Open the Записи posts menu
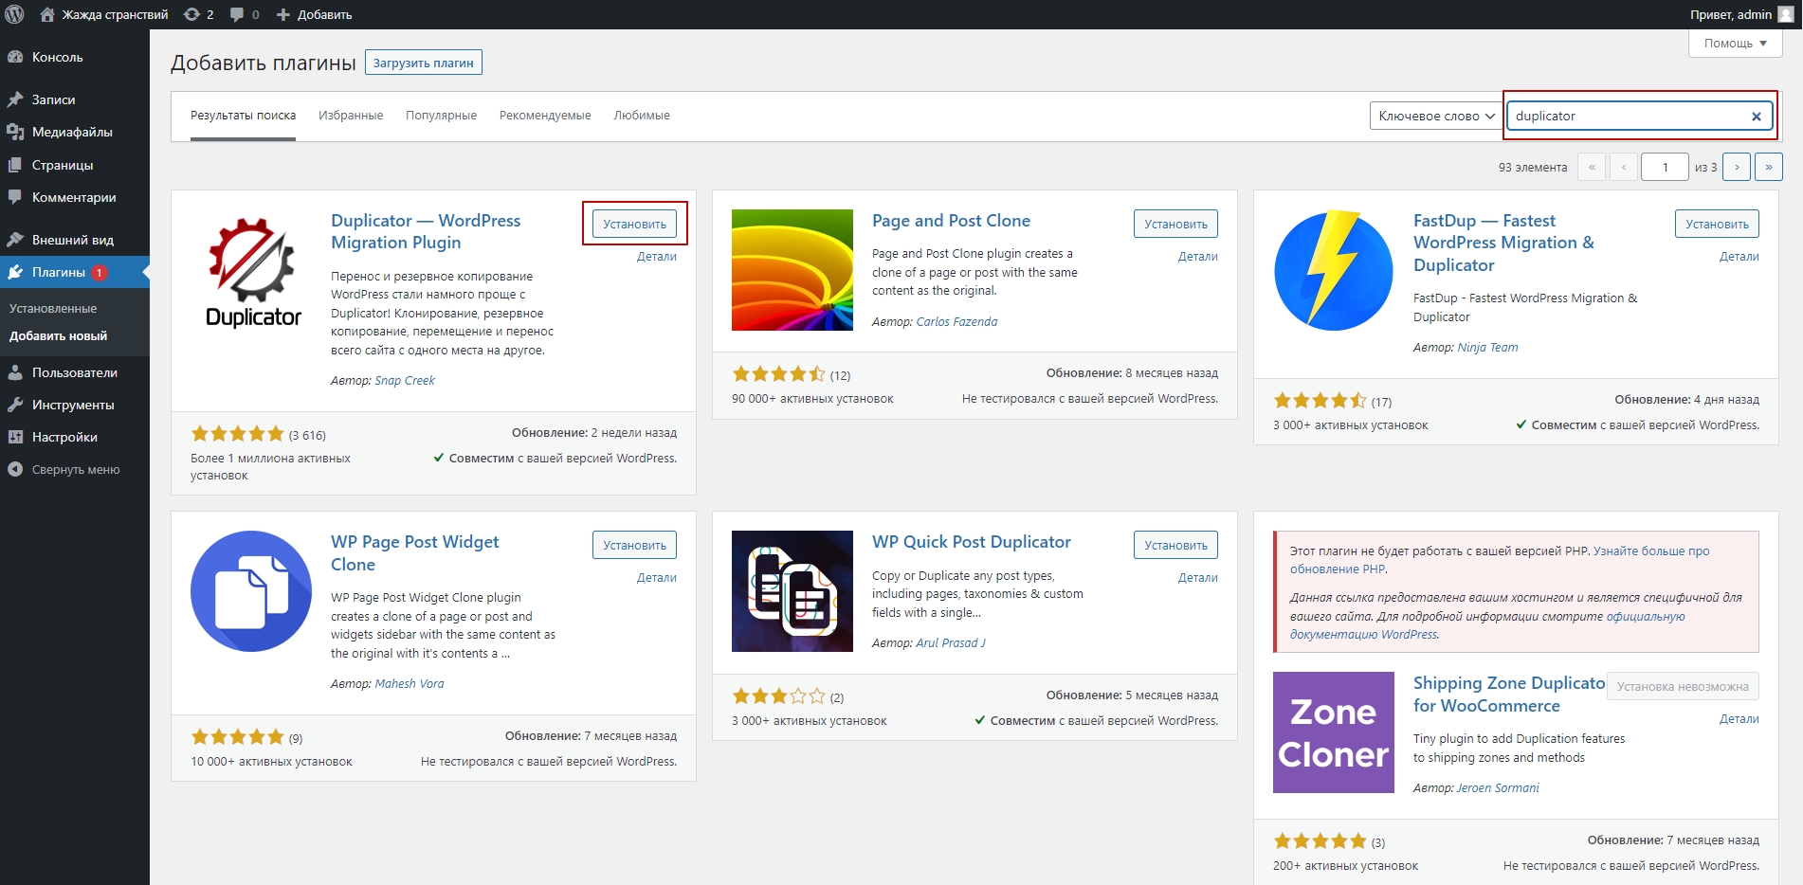Viewport: 1803px width, 885px height. pos(75,99)
